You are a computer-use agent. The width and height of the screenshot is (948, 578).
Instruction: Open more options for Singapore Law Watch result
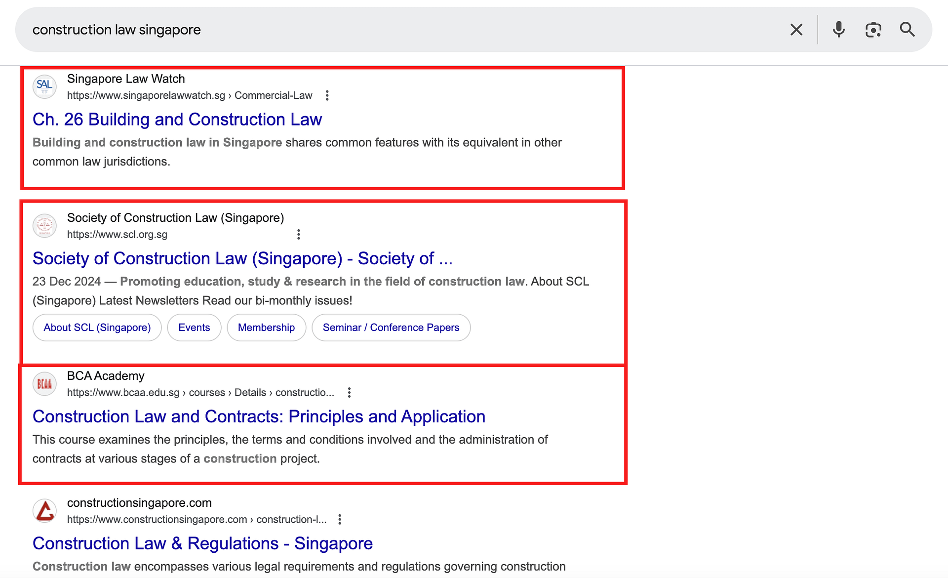(x=327, y=95)
